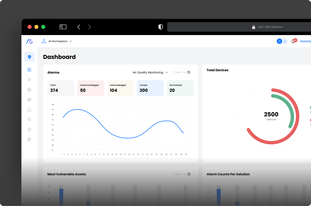
Task: Open the top bar notification bell with badge
Action: click(293, 41)
